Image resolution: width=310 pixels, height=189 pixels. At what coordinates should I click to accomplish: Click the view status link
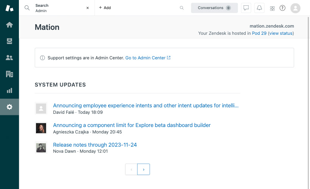click(x=281, y=33)
